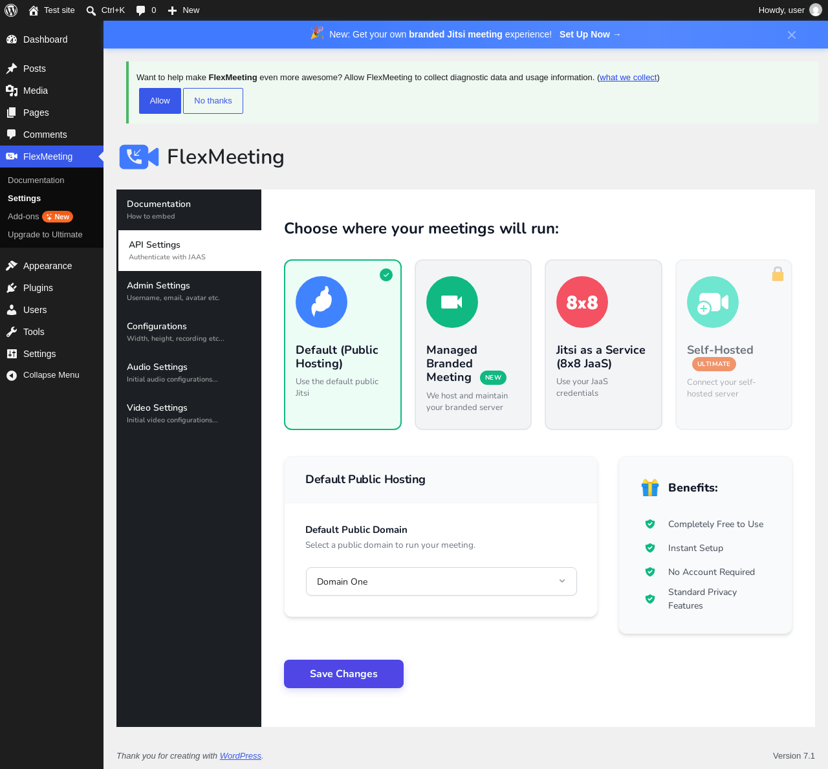The image size is (828, 769).
Task: Open the Video Settings tab
Action: [x=189, y=413]
